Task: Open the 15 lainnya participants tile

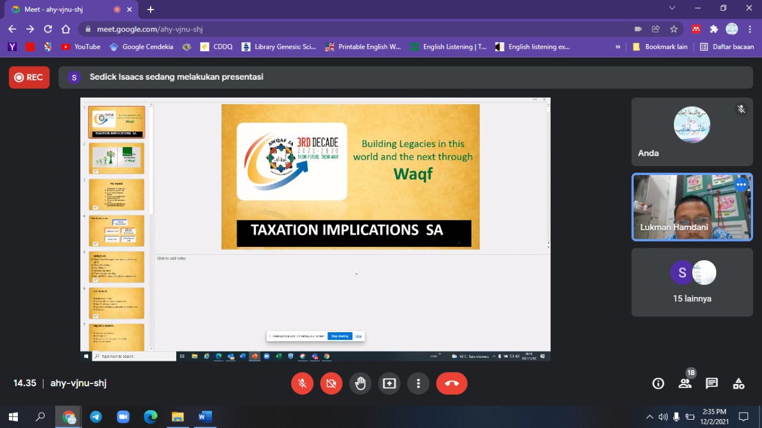Action: pos(692,282)
